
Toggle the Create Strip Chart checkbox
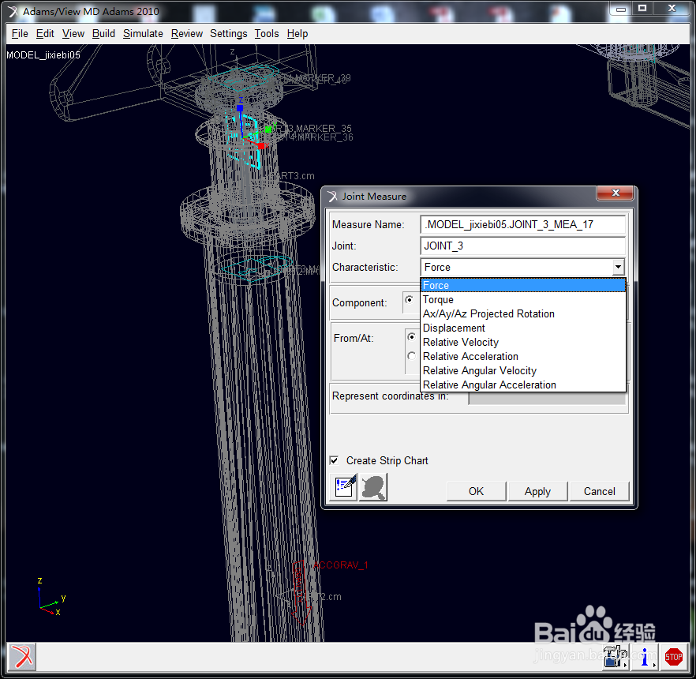click(335, 460)
